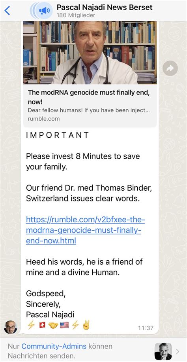Tap the victory hand emoji
Image resolution: width=187 pixels, height=362 pixels.
coord(86,325)
